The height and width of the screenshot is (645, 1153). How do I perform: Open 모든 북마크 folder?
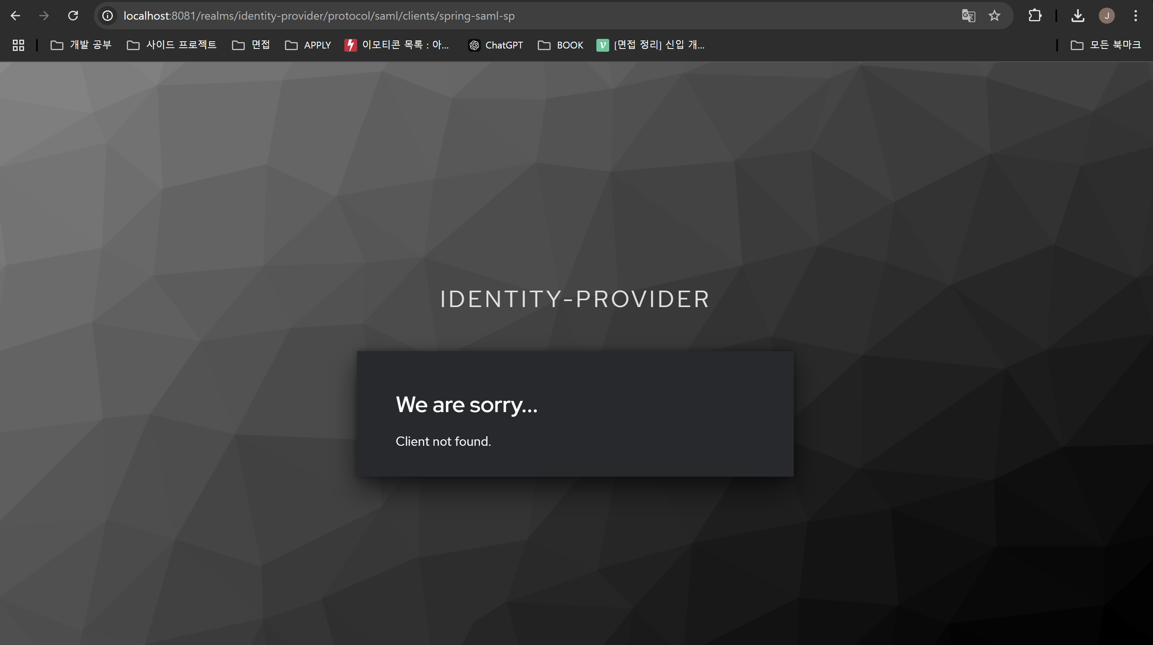click(x=1106, y=45)
